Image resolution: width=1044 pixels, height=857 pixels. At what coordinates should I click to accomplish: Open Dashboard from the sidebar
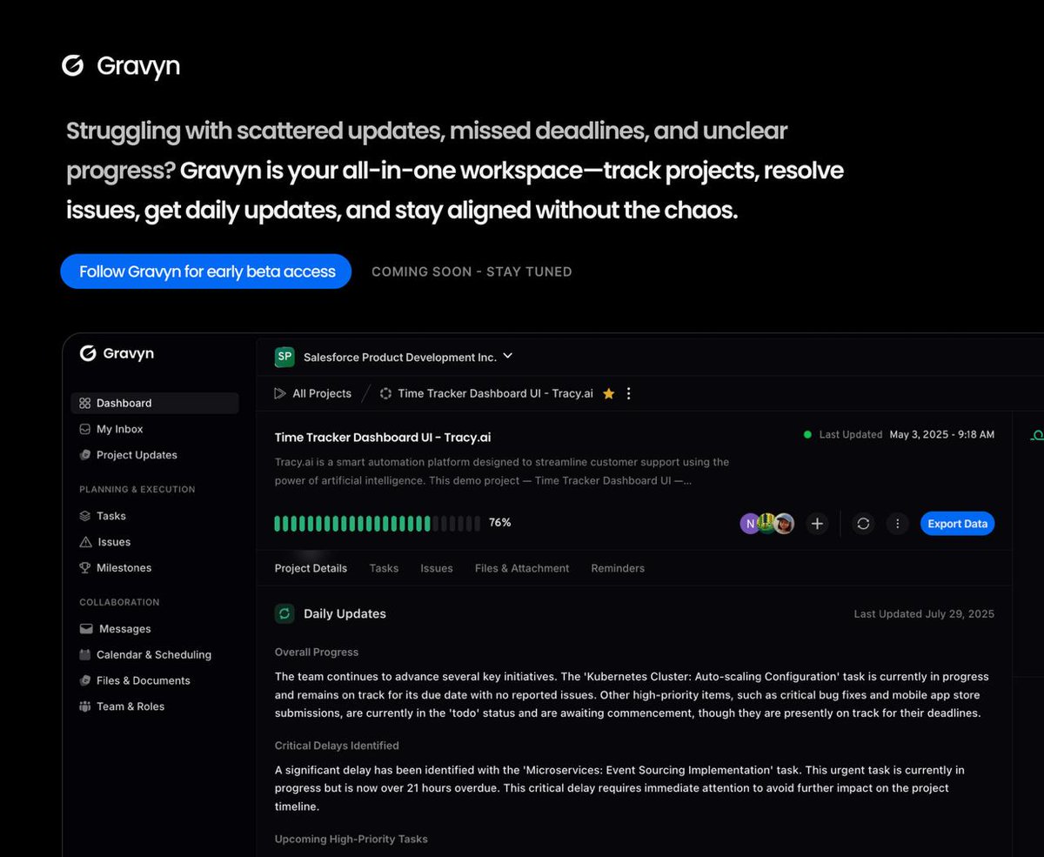coord(155,403)
